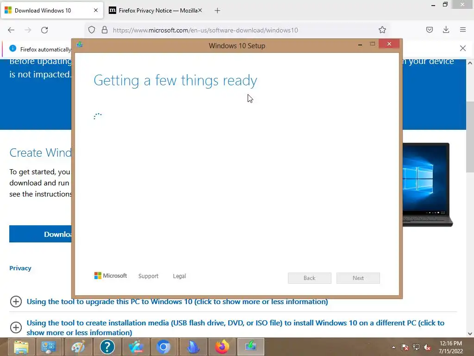The height and width of the screenshot is (356, 474).
Task: Open the Privacy link on webpage
Action: pyautogui.click(x=20, y=268)
